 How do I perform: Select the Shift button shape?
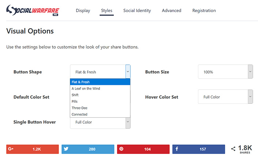click(x=100, y=95)
